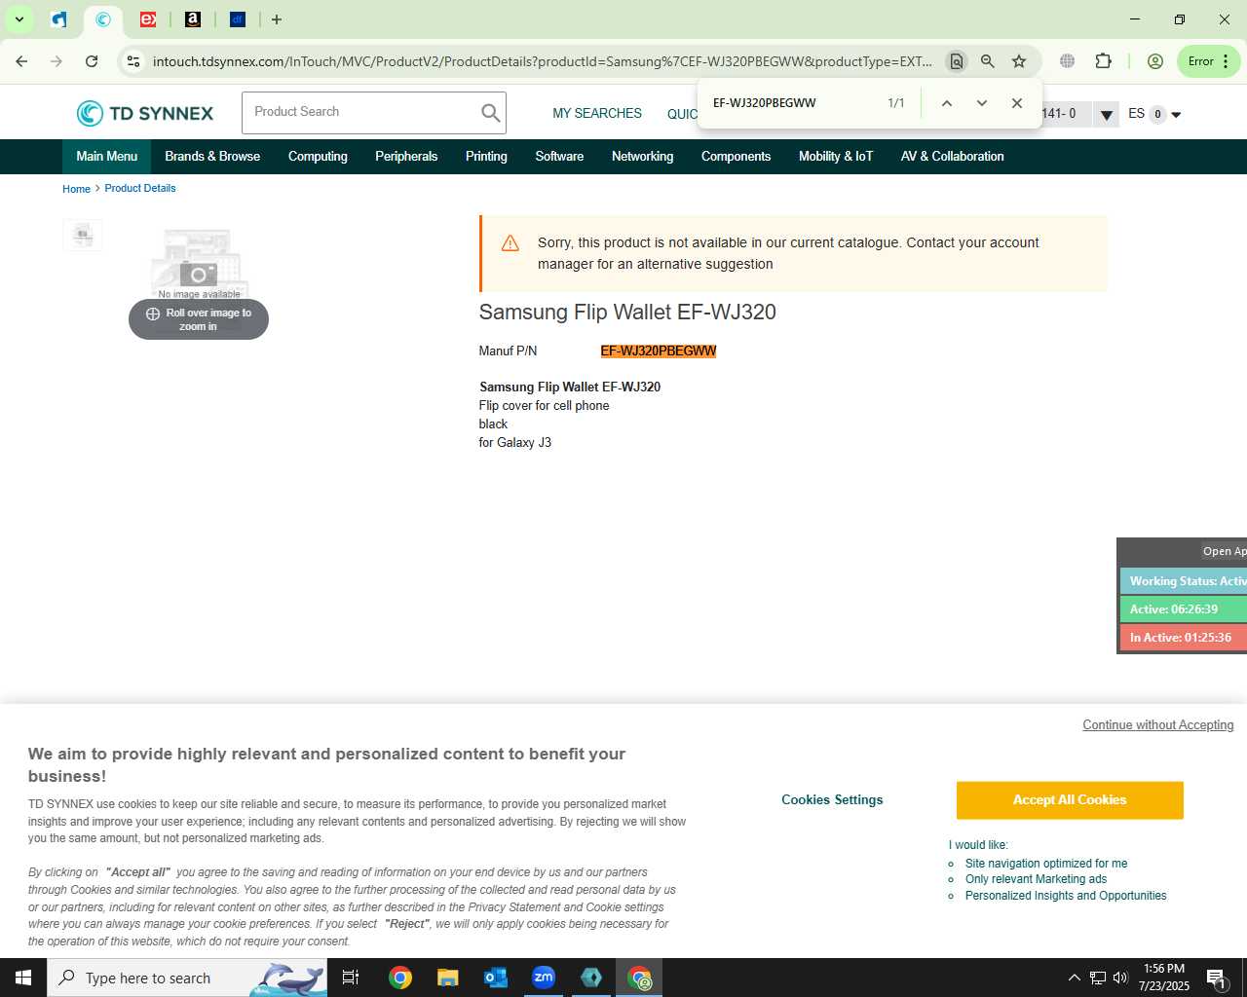The height and width of the screenshot is (997, 1247).
Task: Click the TD SYNNEX logo
Action: pyautogui.click(x=145, y=114)
